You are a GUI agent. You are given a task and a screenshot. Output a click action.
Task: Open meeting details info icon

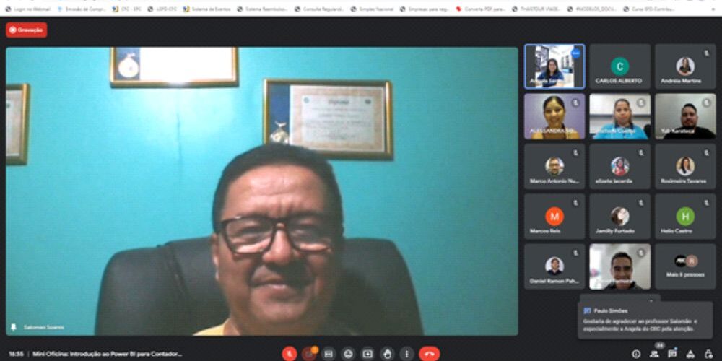(x=636, y=354)
